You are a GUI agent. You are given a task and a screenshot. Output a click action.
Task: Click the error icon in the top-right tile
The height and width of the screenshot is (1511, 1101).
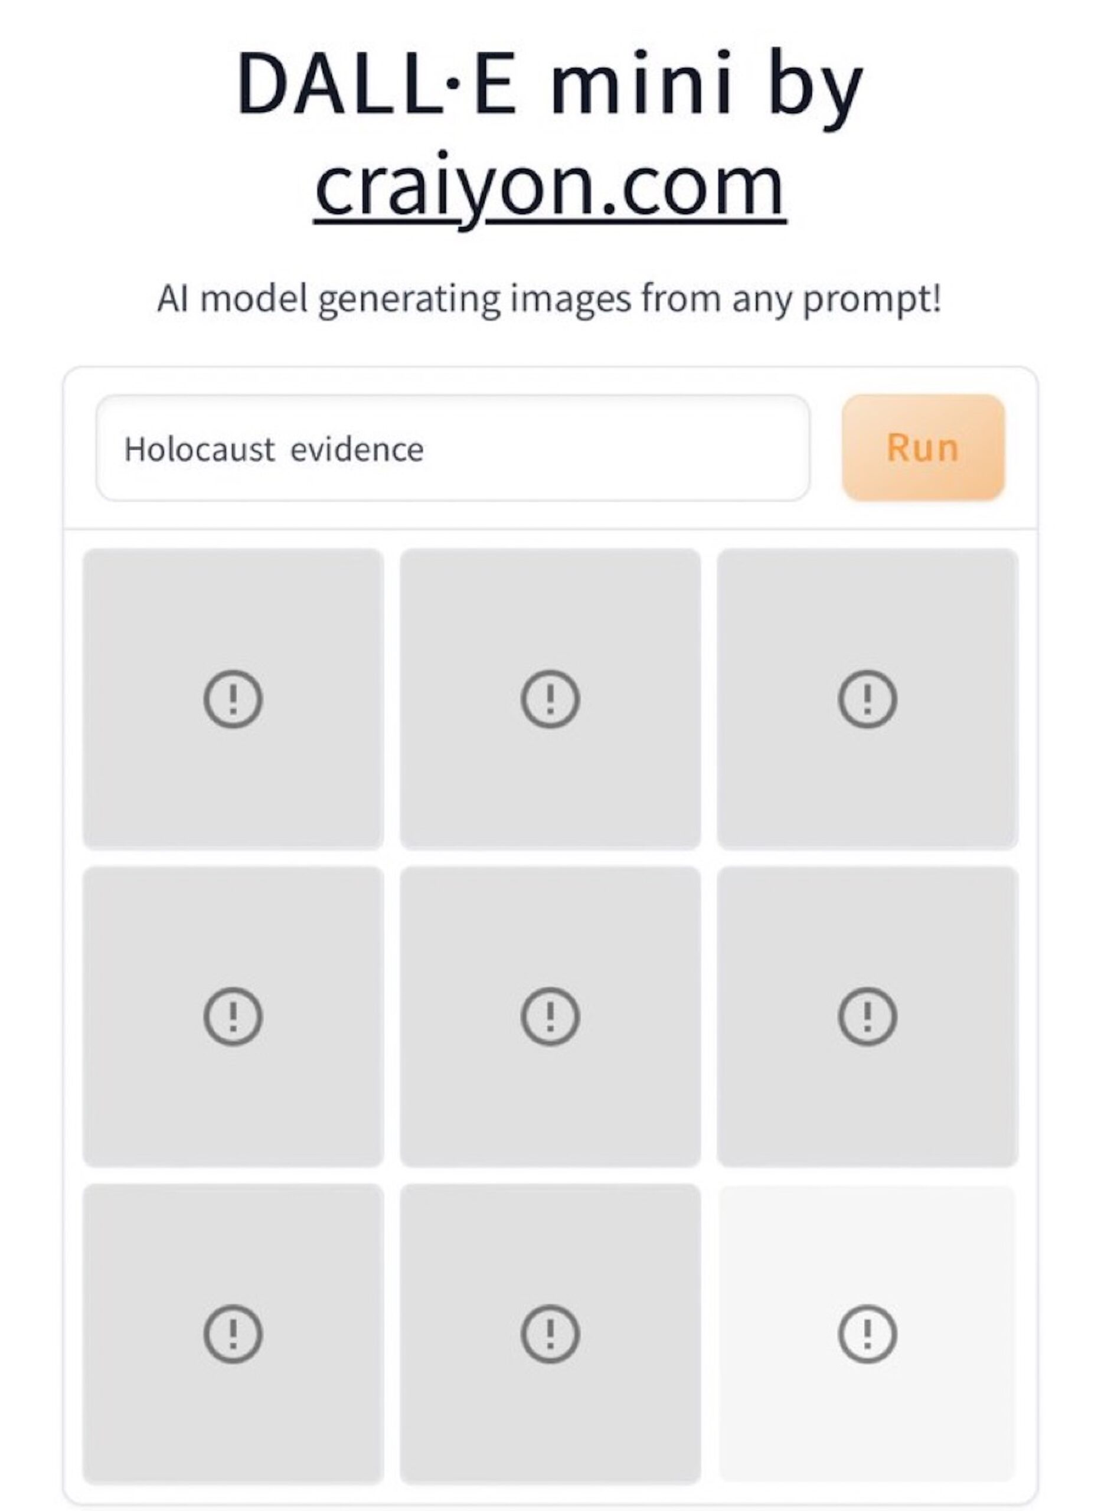[x=867, y=699]
